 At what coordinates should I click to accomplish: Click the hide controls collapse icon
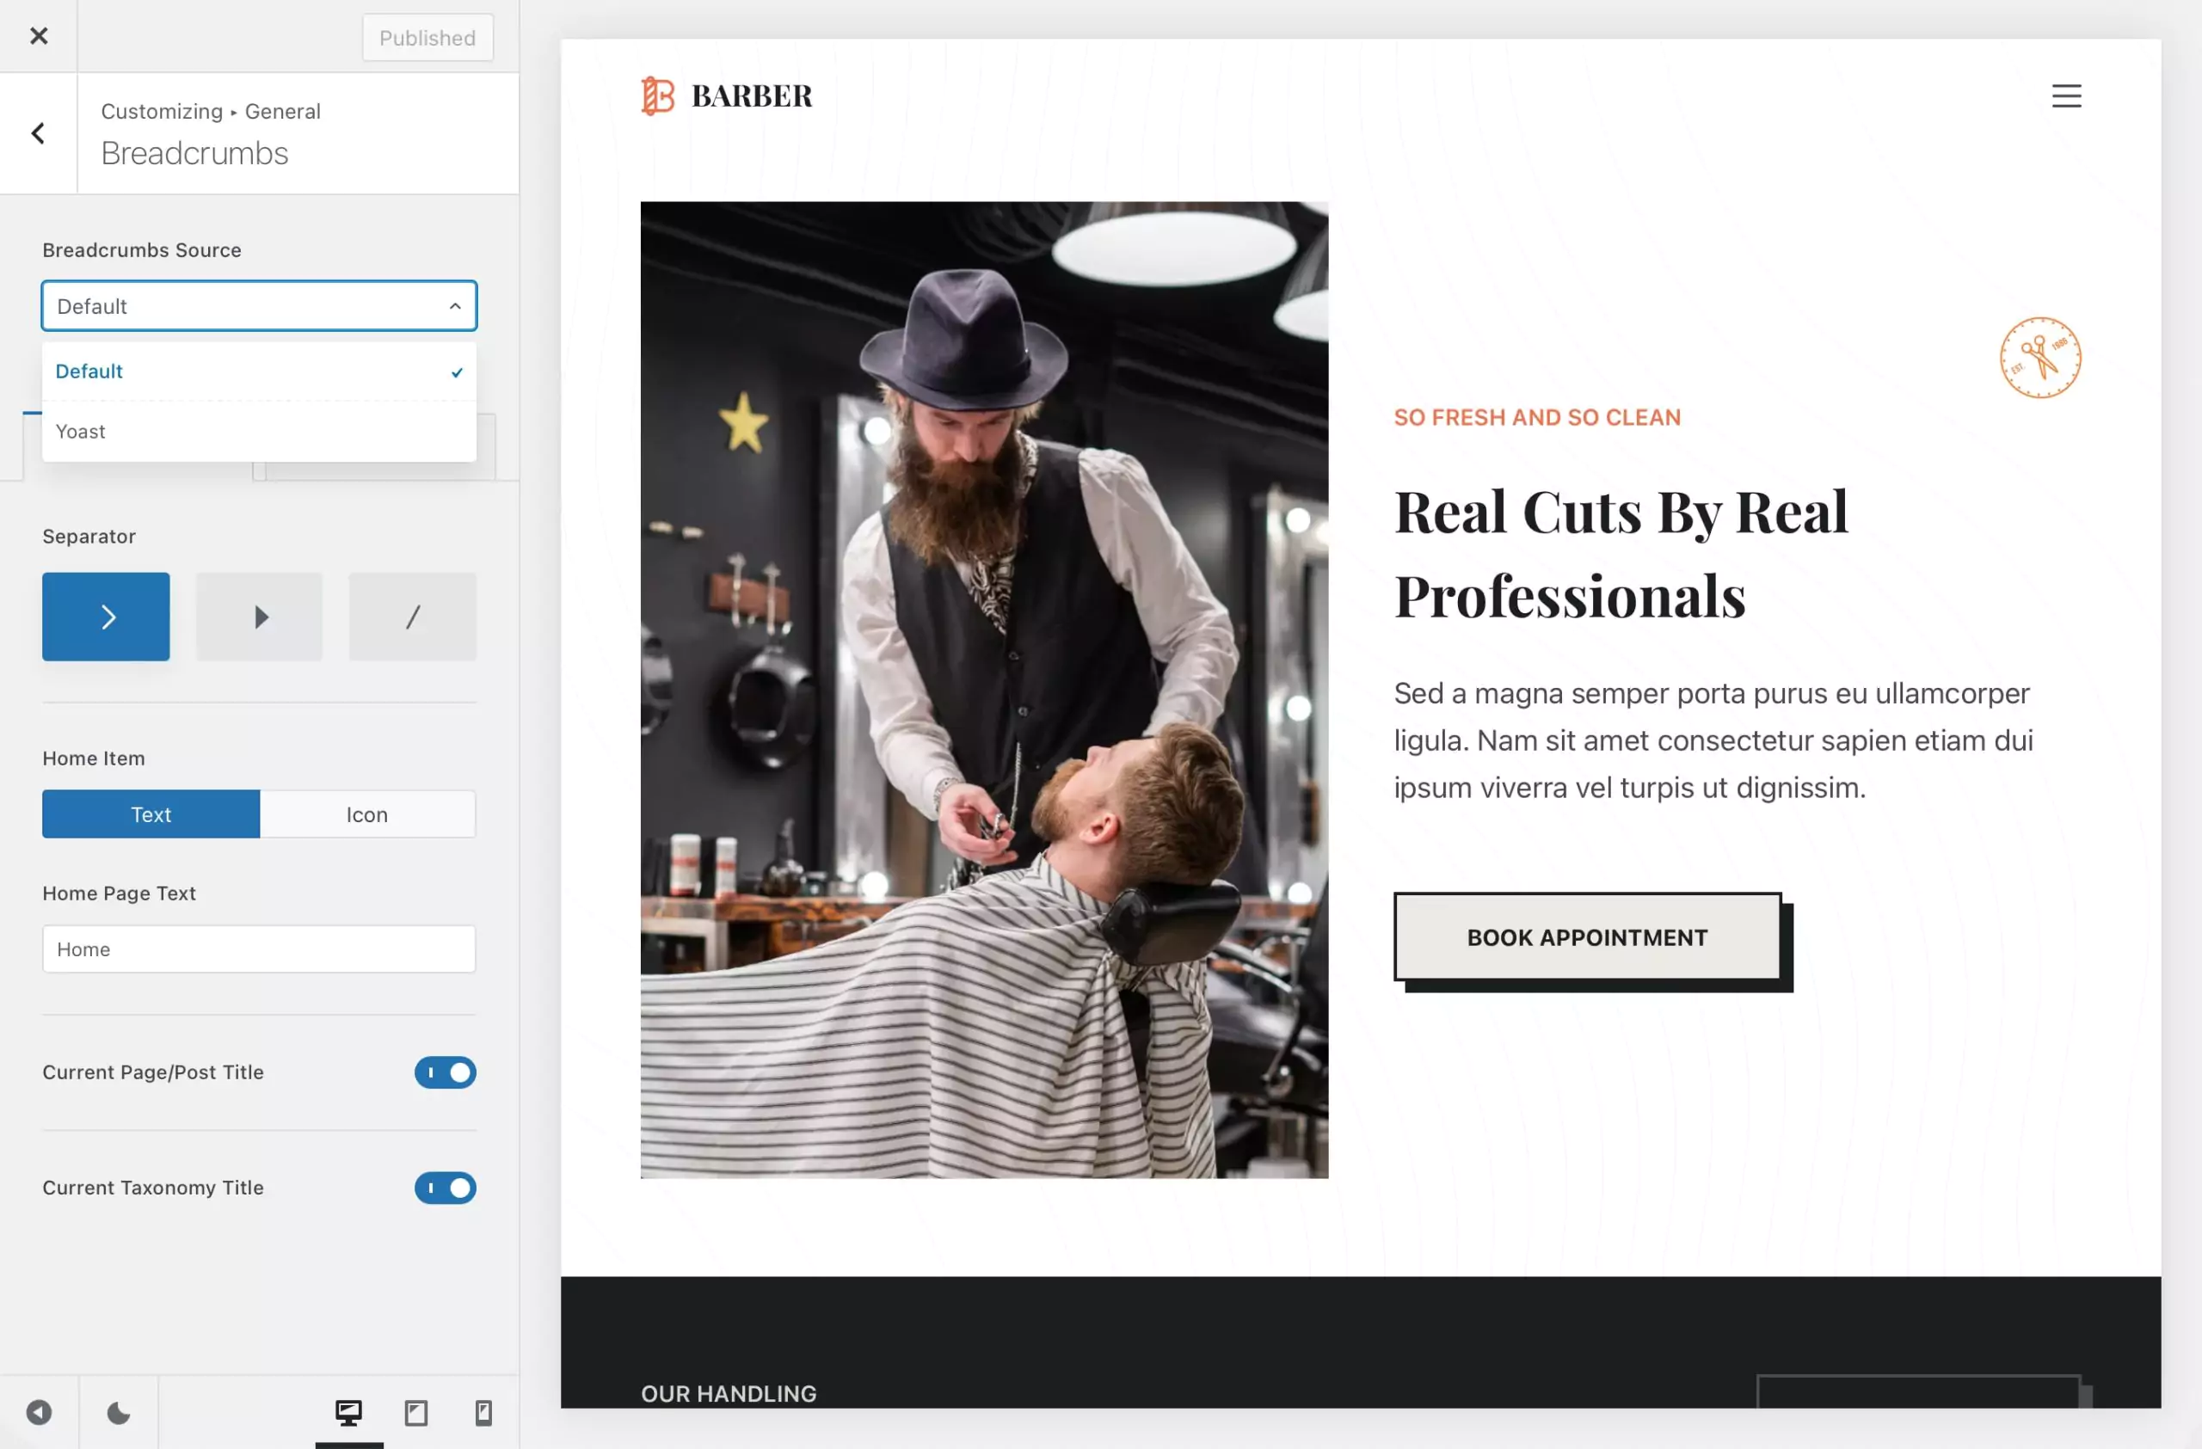pos(39,1412)
